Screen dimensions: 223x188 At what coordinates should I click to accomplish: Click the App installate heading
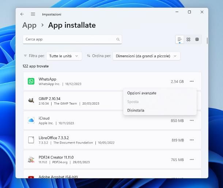click(72, 25)
